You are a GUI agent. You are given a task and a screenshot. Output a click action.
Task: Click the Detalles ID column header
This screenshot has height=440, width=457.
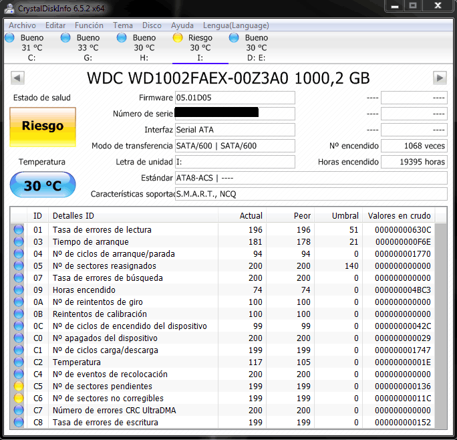(x=133, y=215)
